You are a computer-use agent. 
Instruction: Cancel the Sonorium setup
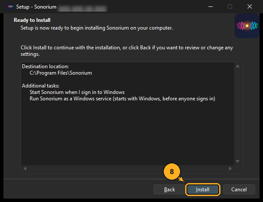pos(239,190)
